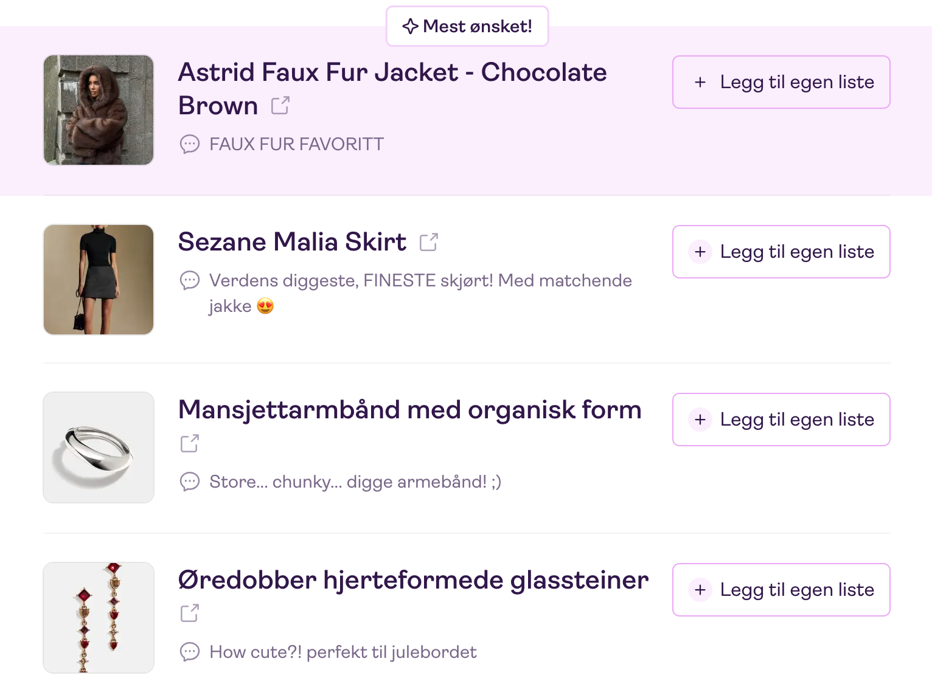This screenshot has width=932, height=698.
Task: Add Astrid Faux Fur Jacket to own list
Action: click(x=781, y=82)
